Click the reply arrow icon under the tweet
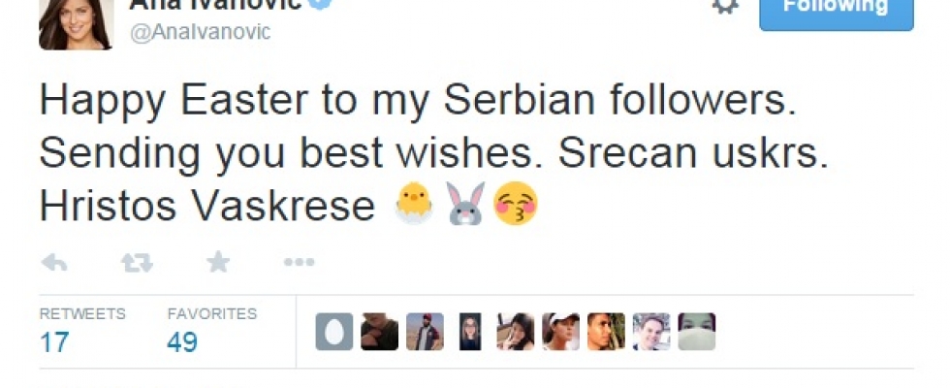950x388 pixels. [54, 262]
